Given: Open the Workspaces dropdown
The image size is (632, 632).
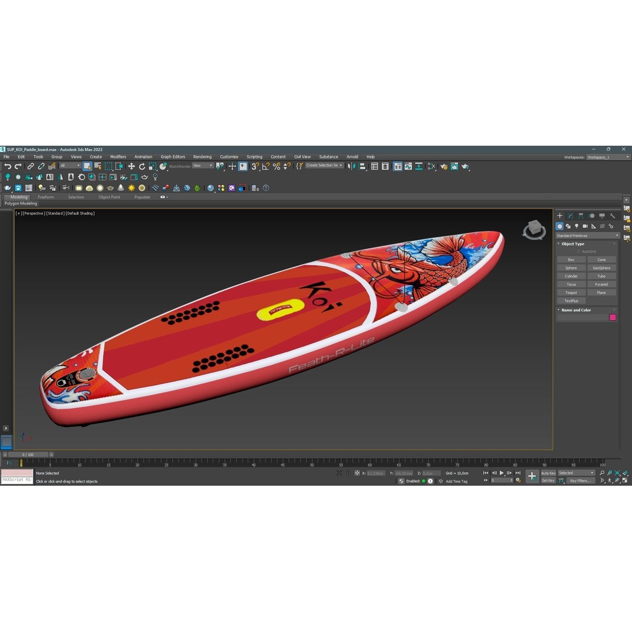Looking at the screenshot, I should click(608, 157).
